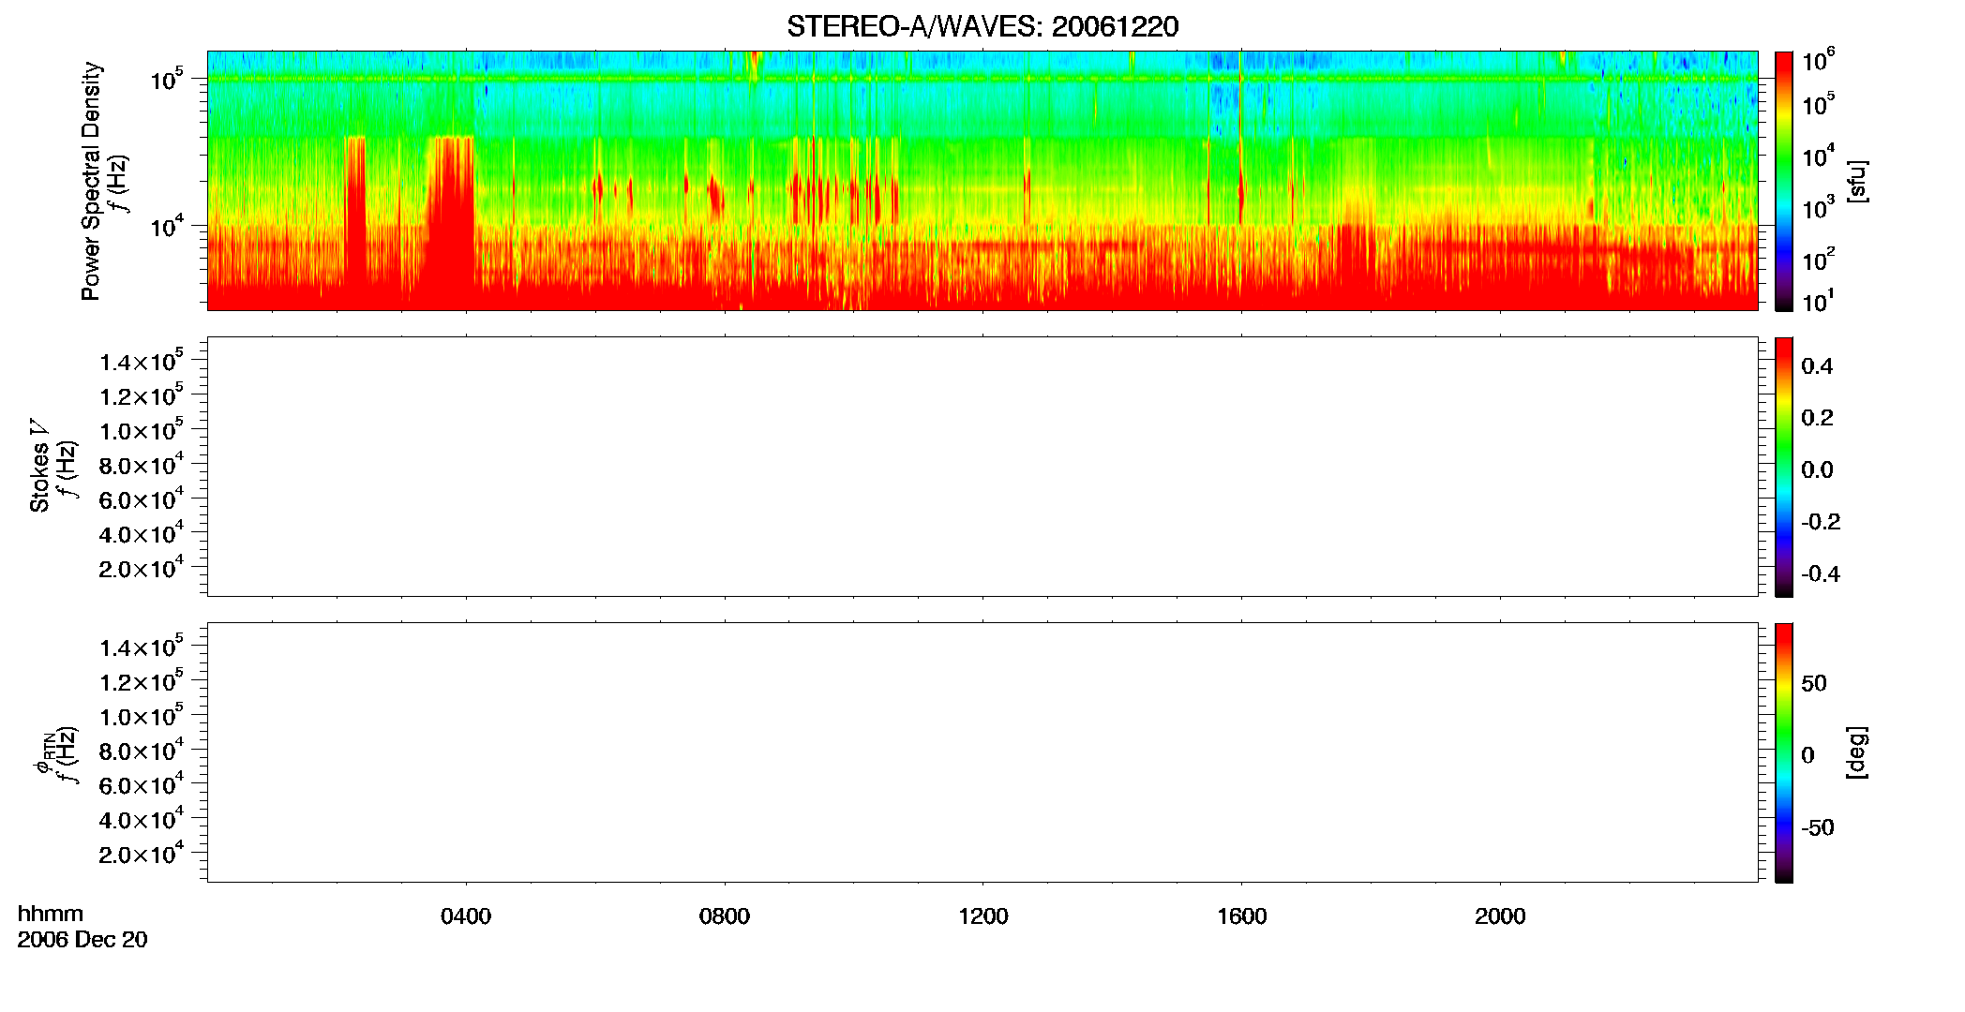The image size is (1965, 1012).
Task: Click the 0.4 tick on Stokes colorbar
Action: point(1817,366)
